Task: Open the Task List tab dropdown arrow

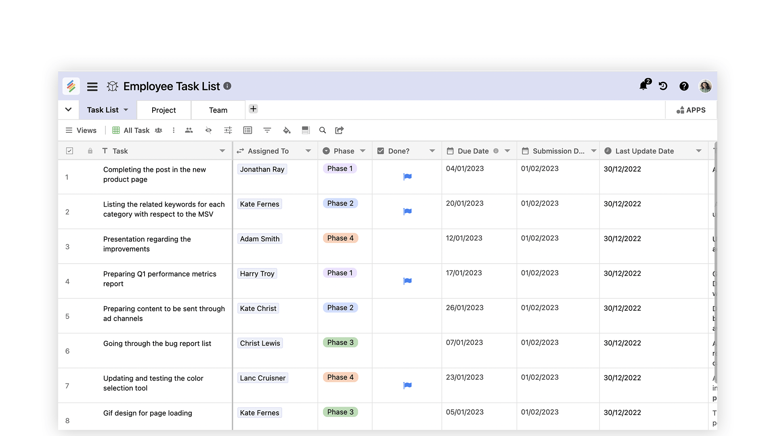Action: (126, 110)
